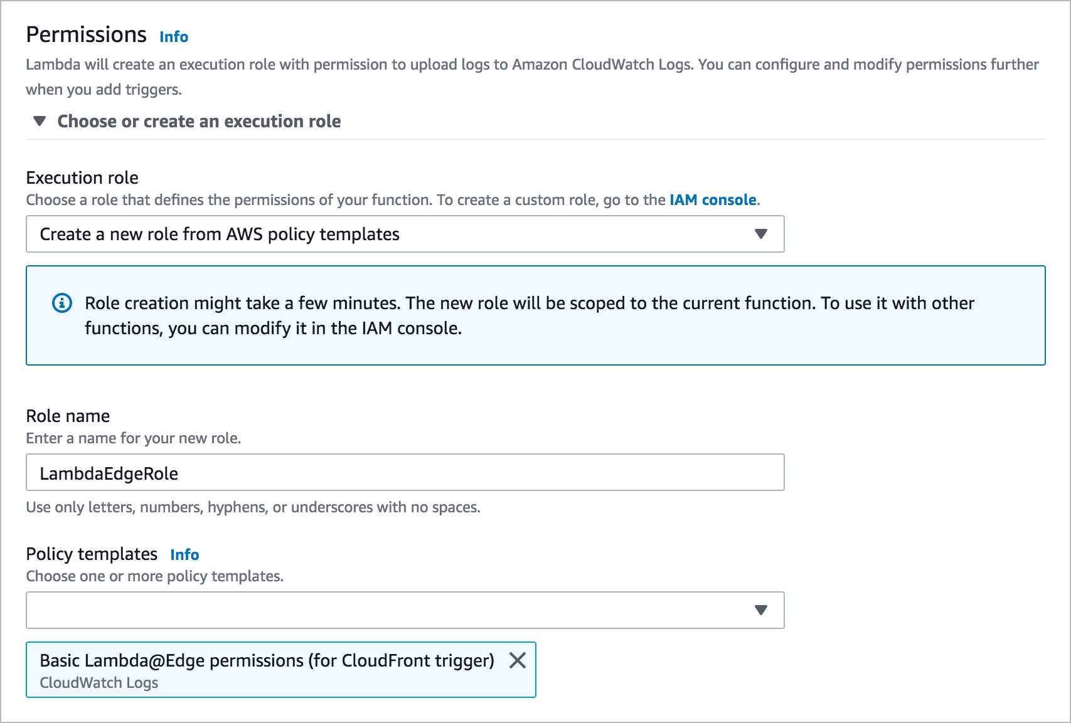Click CloudWatch Logs subtitle in template token
1071x723 pixels.
[x=99, y=683]
